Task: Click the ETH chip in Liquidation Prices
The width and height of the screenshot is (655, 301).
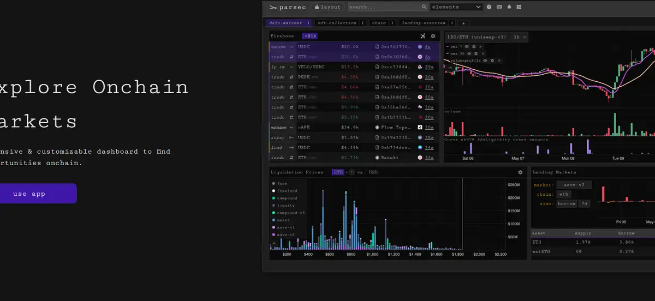Action: tap(338, 172)
